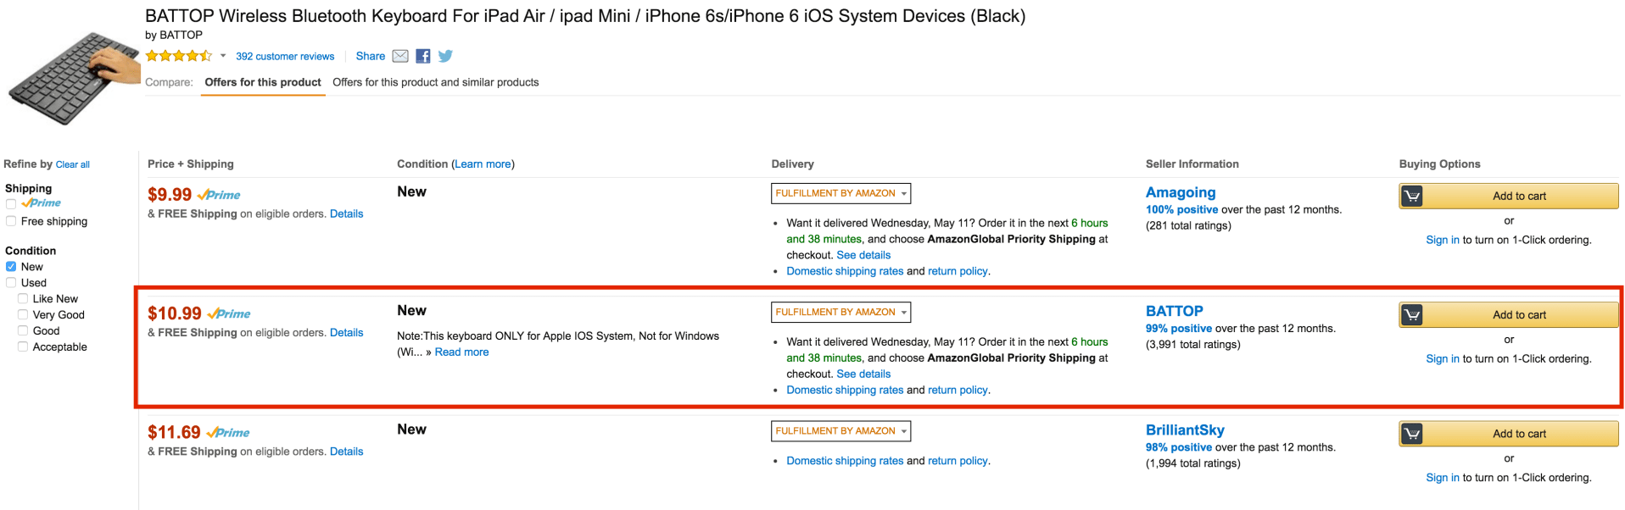Check the Free shipping filter

[11, 221]
